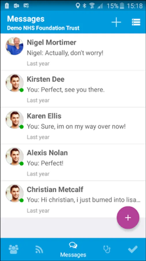Tap Karen Ellis's avatar picture
The image size is (146, 261).
14,120
